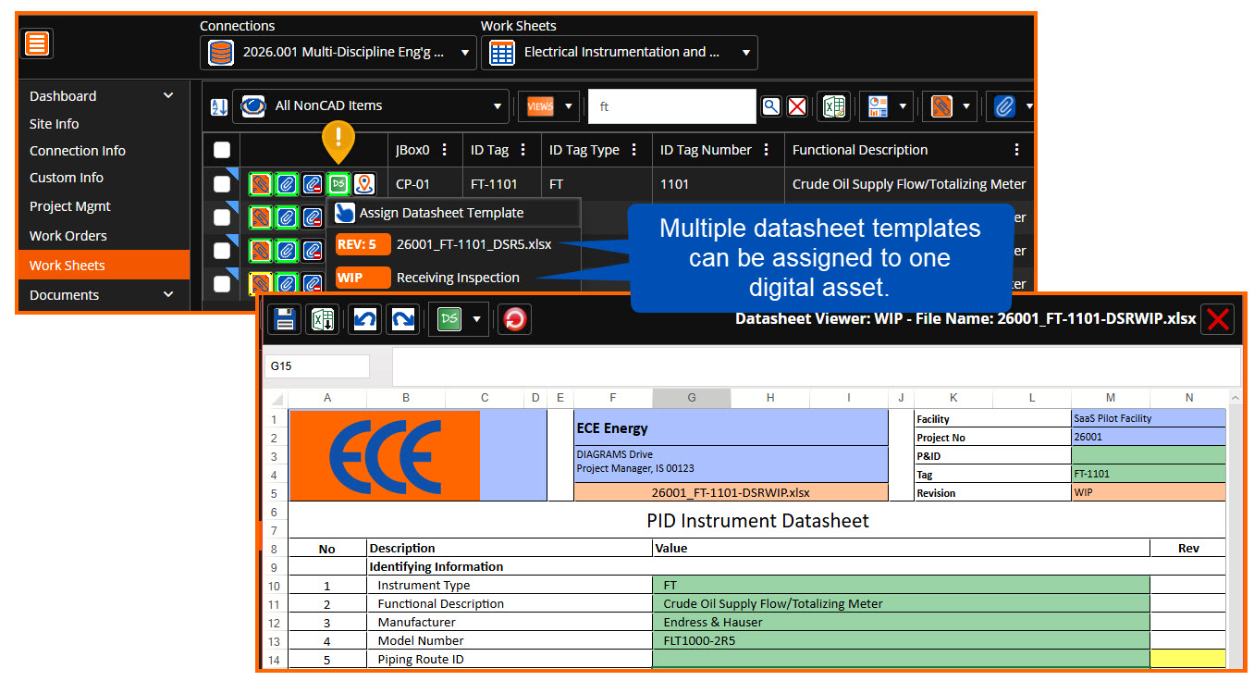The height and width of the screenshot is (681, 1254).
Task: Click the Work Sheets grid icon
Action: 502,53
